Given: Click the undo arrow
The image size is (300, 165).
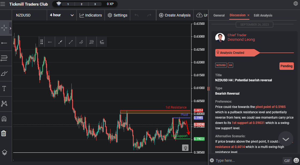Looking at the screenshot, I should point(136,15).
